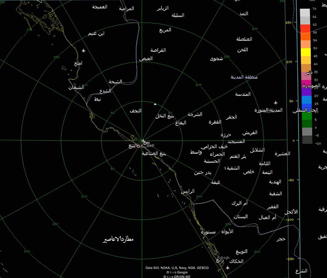
Task: Pick the bright yellow swatch in the legend
Action: click(x=305, y=52)
